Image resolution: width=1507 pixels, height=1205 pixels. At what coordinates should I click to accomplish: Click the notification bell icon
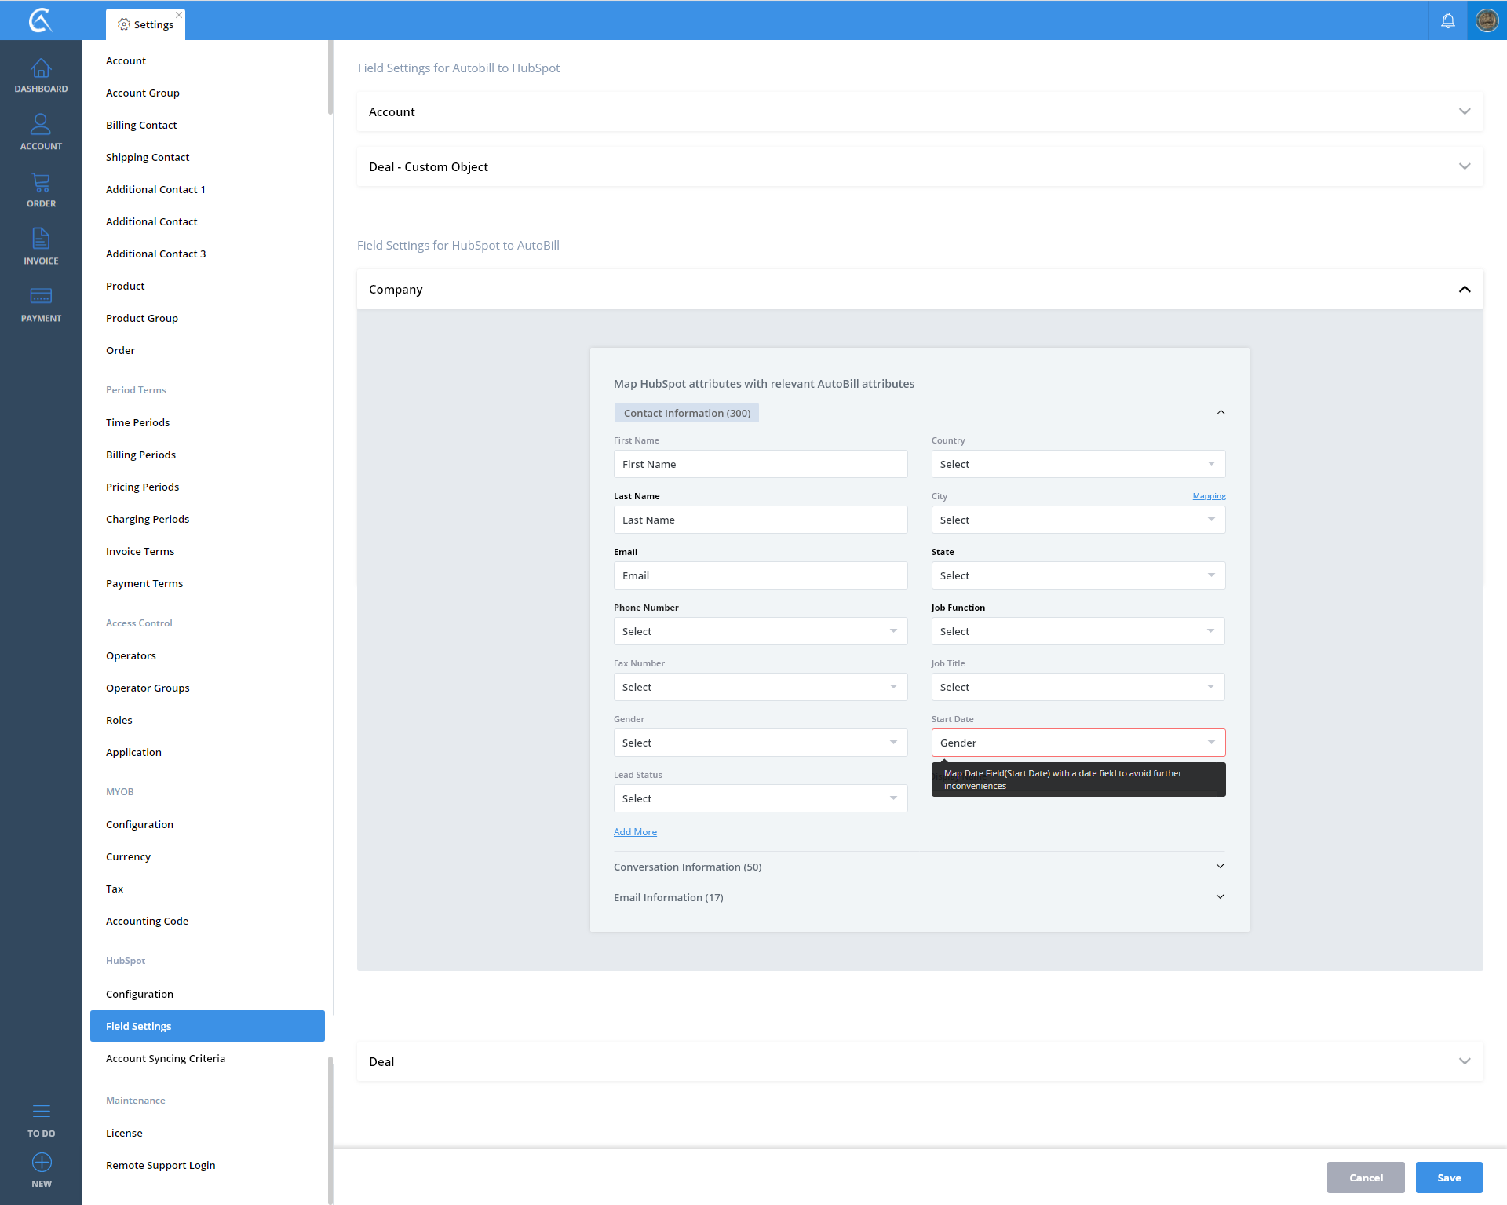click(x=1448, y=20)
